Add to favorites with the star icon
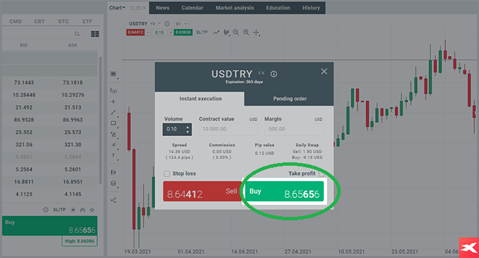Image resolution: width=479 pixels, height=258 pixels. click(92, 209)
